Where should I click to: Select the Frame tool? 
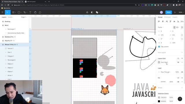tap(13, 12)
